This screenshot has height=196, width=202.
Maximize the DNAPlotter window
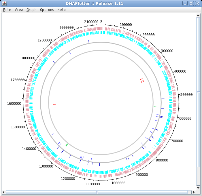tap(191, 3)
